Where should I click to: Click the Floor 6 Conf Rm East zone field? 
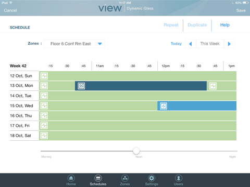[70, 44]
